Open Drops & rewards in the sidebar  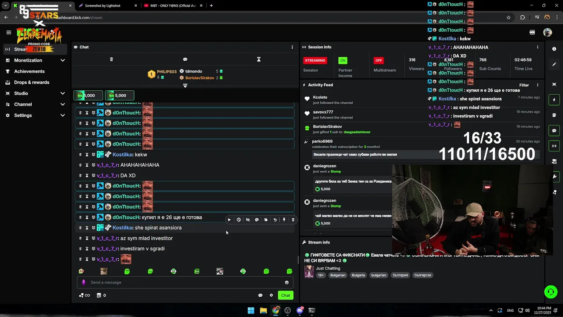tap(32, 82)
